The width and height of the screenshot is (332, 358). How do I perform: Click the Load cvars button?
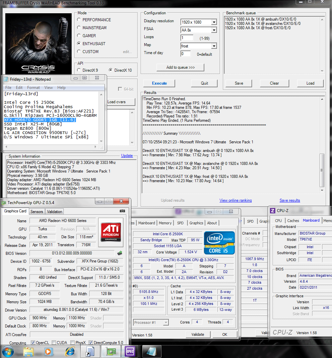(x=121, y=102)
